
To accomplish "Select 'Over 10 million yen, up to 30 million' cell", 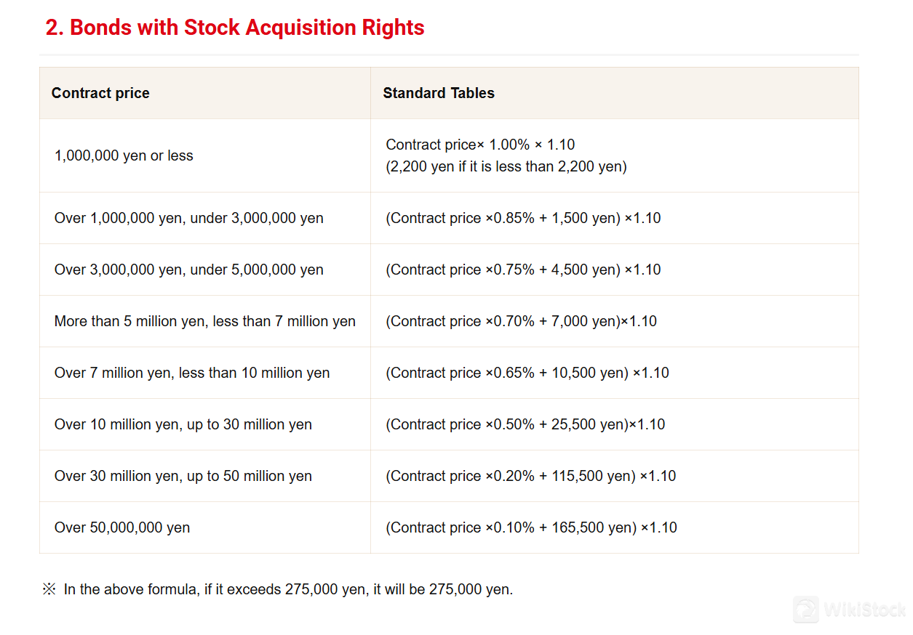I will pos(183,424).
